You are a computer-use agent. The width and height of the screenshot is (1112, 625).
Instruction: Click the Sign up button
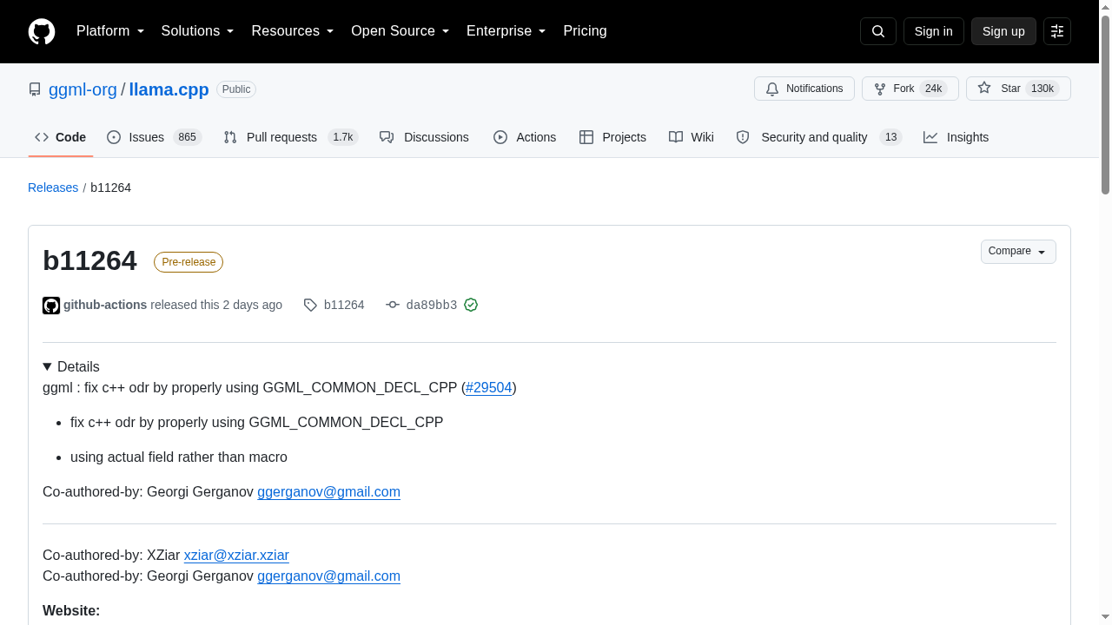[1003, 31]
